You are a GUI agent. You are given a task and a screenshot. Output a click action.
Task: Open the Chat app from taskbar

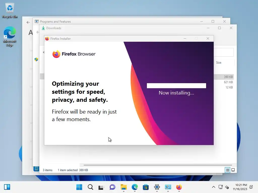tap(112, 187)
